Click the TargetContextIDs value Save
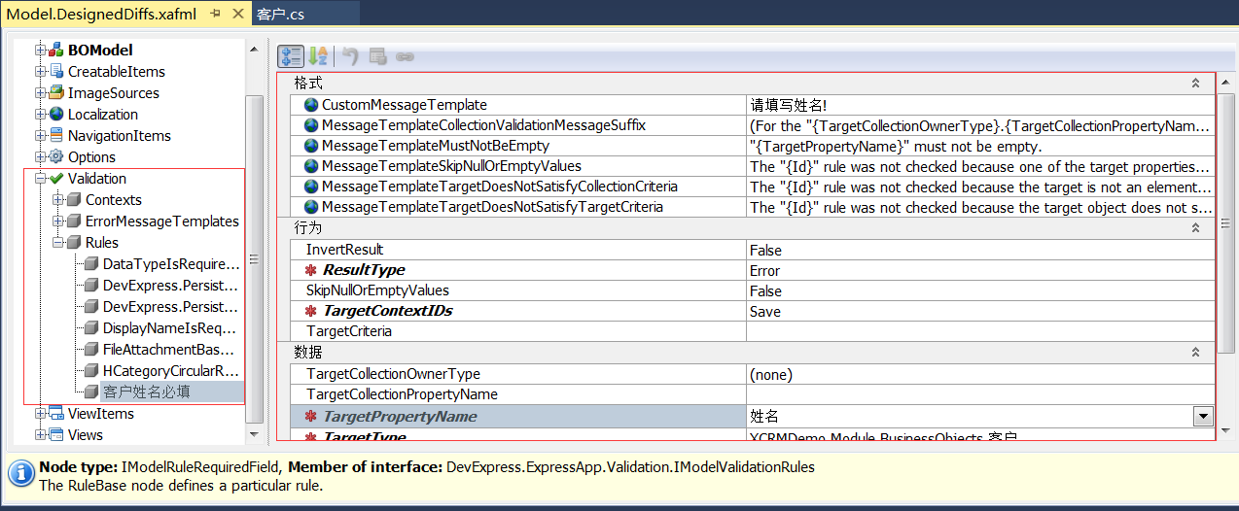This screenshot has width=1239, height=511. 980,311
